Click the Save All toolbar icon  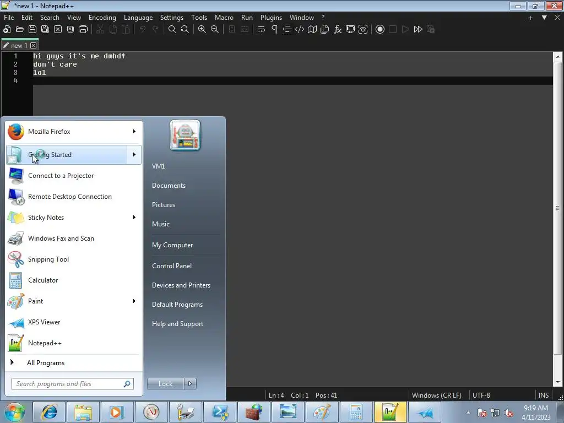tap(45, 30)
